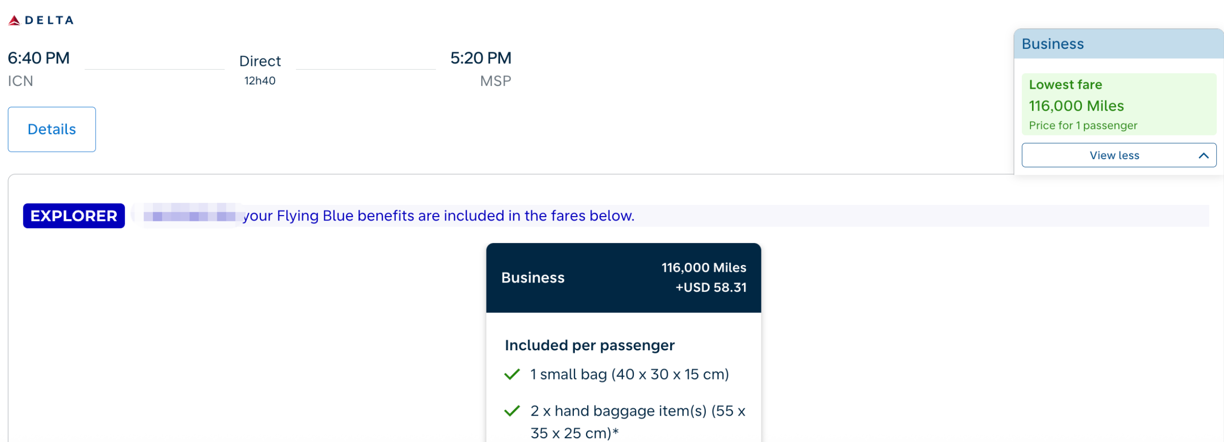Click Included per passenger heading
This screenshot has width=1224, height=442.
(x=590, y=345)
